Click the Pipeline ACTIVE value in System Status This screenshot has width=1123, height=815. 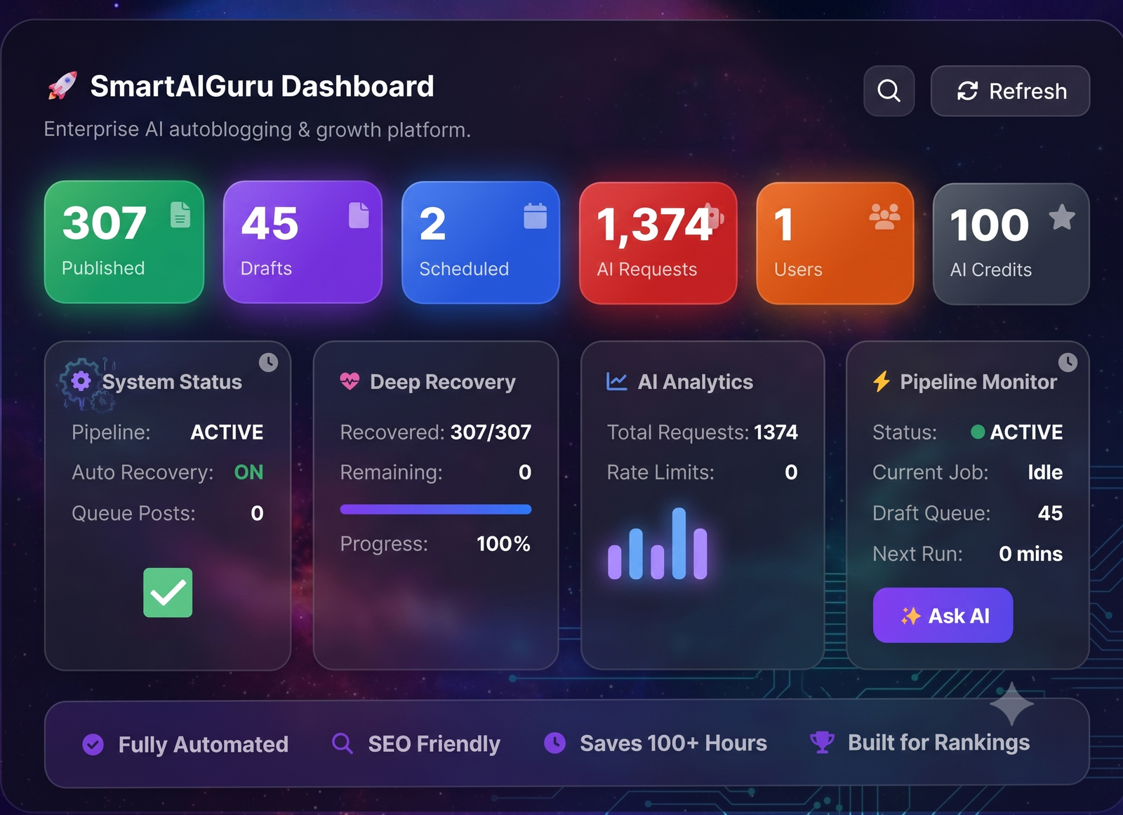[227, 432]
